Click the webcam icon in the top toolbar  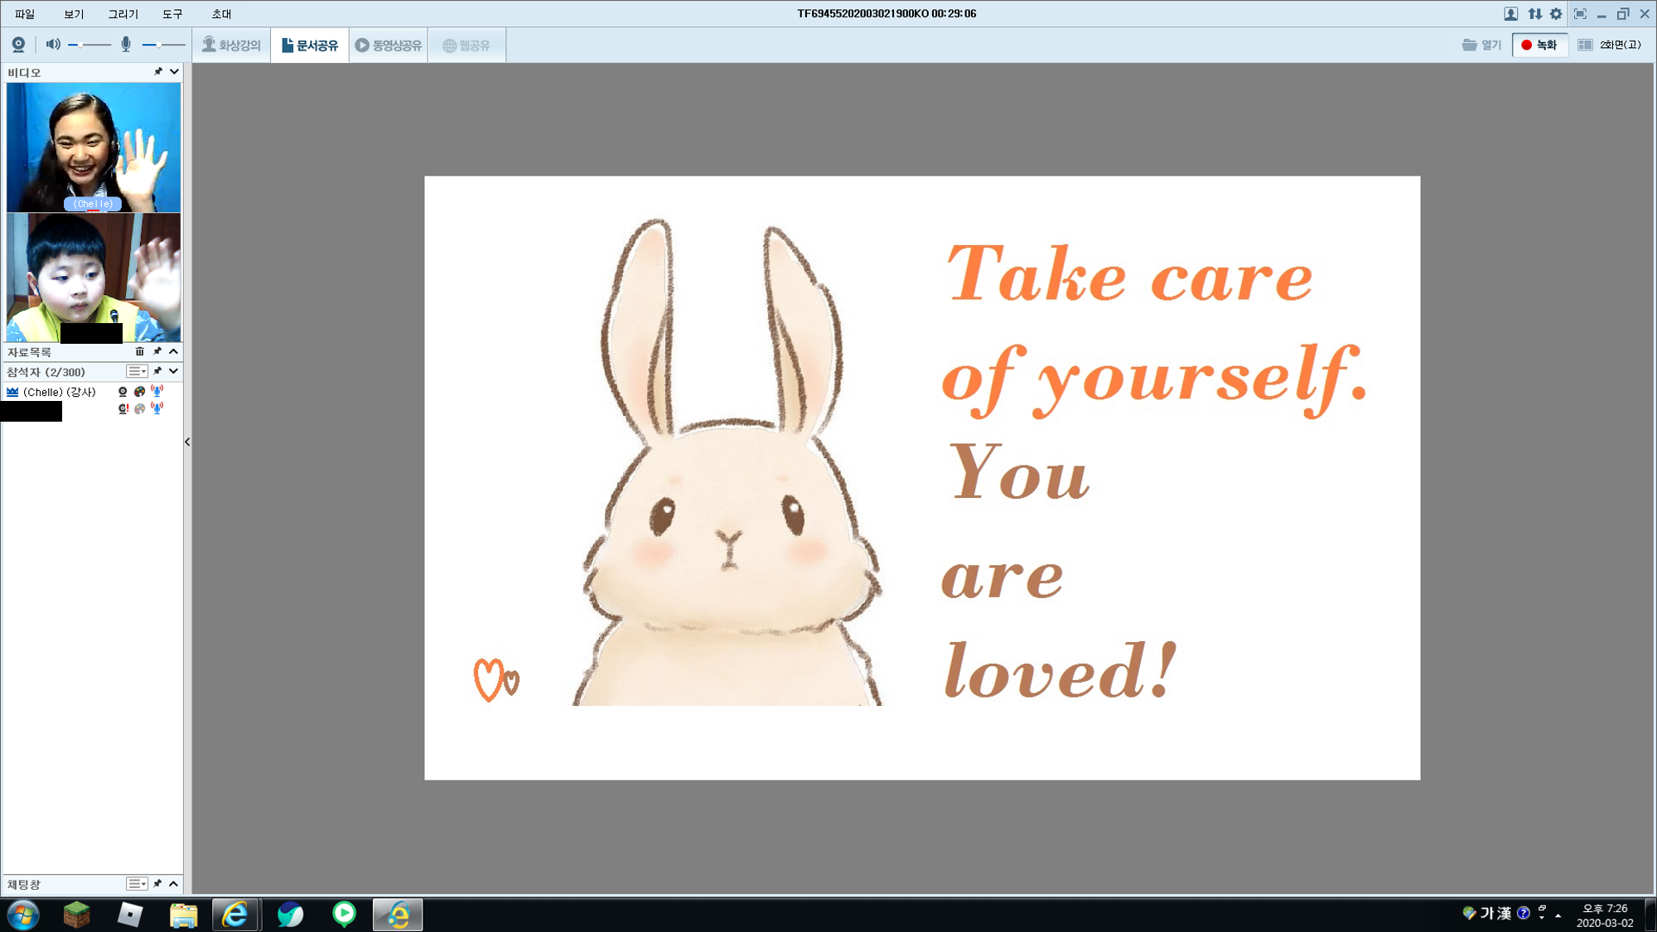coord(18,45)
